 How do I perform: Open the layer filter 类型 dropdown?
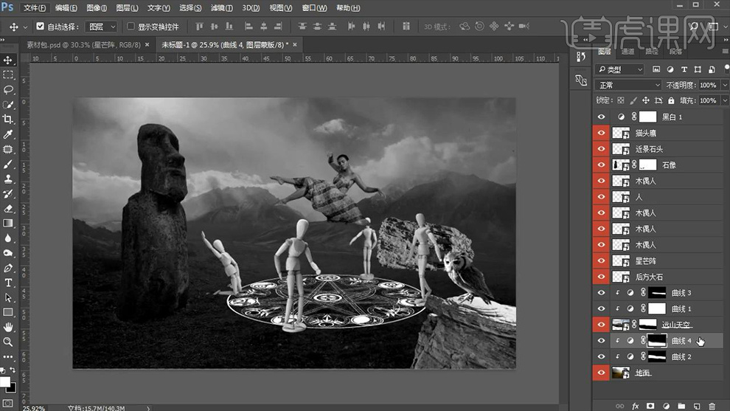coord(619,69)
